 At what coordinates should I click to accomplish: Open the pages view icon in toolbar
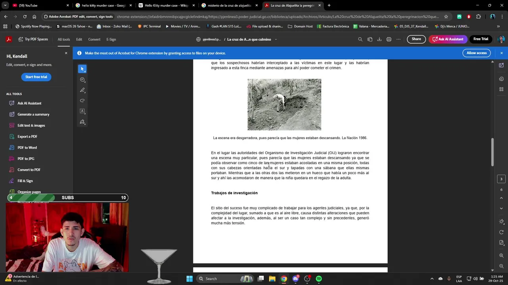[370, 39]
